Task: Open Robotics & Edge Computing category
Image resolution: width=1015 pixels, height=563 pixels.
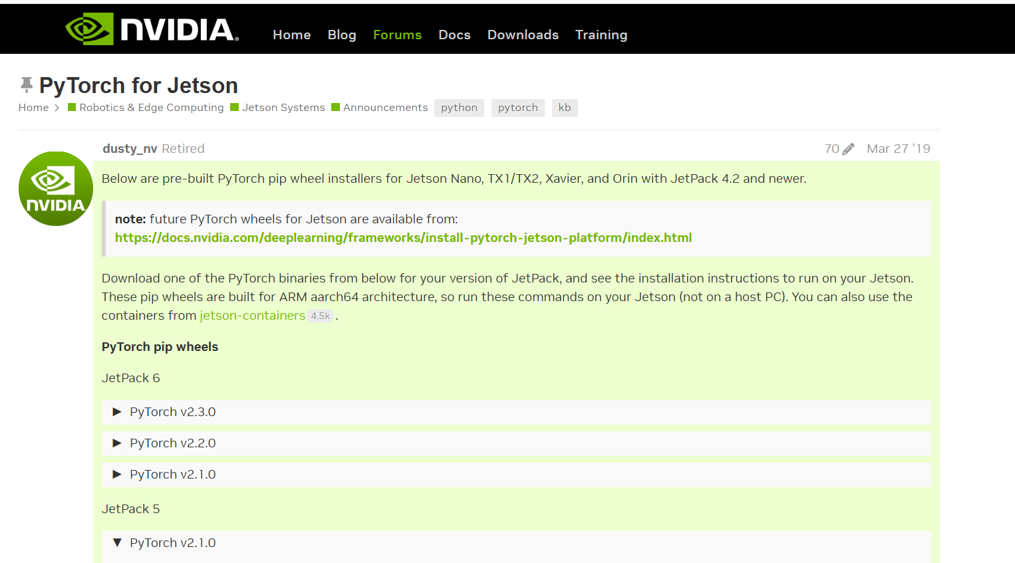Action: coord(152,108)
